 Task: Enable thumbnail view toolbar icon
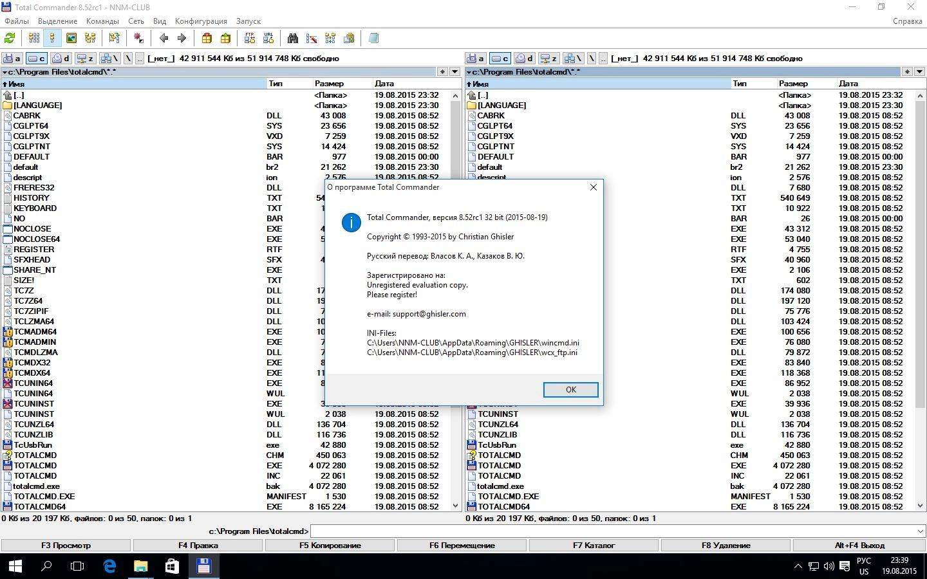click(71, 38)
